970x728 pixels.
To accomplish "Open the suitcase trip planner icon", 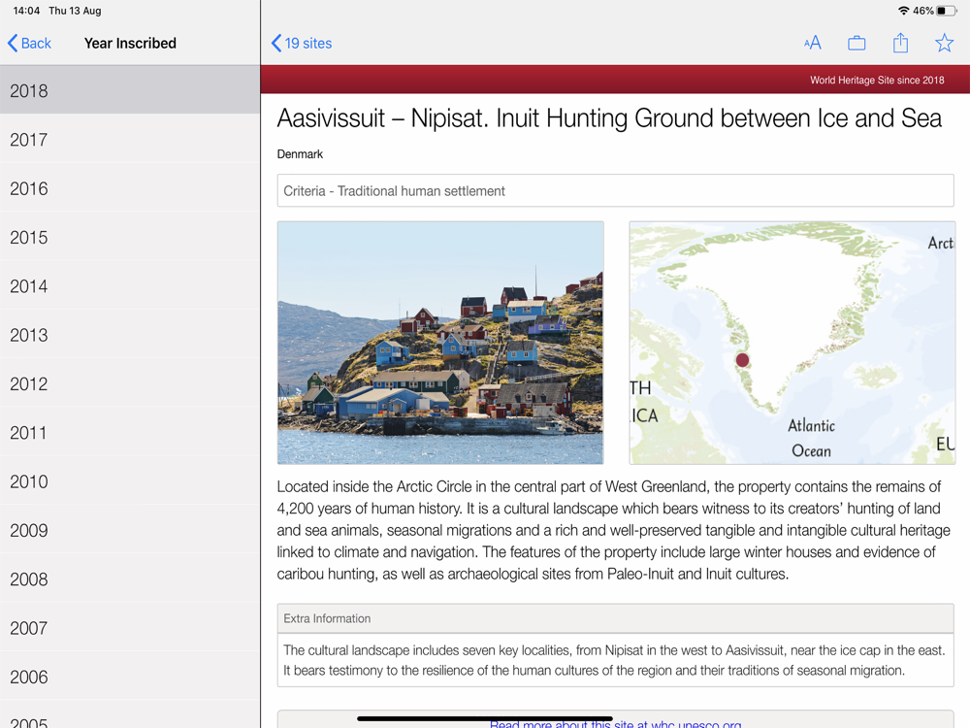I will pos(857,43).
